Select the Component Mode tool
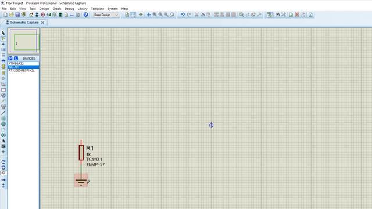The width and height of the screenshot is (372, 209). pyautogui.click(x=3, y=38)
